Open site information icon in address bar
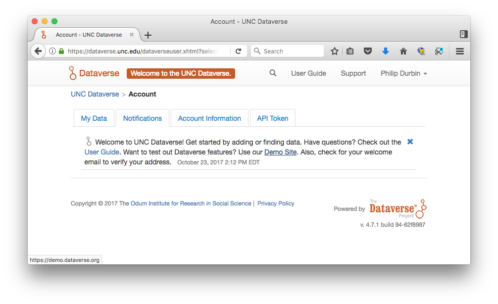Screen dimensions: 498x304 [53, 51]
